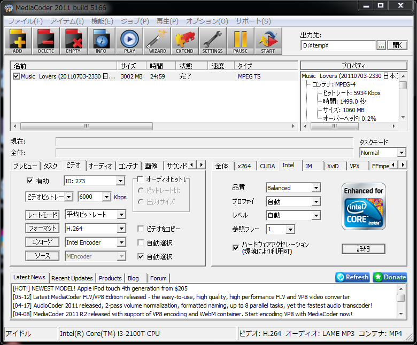Click the 名前 column header
The image size is (417, 345).
click(64, 66)
